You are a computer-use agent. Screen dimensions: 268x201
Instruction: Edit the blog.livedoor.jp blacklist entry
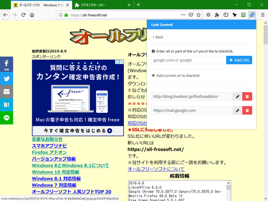coord(237,97)
